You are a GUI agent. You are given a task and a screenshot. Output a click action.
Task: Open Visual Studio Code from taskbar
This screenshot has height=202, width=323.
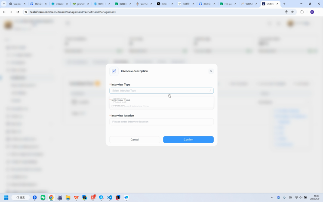[x=109, y=197]
